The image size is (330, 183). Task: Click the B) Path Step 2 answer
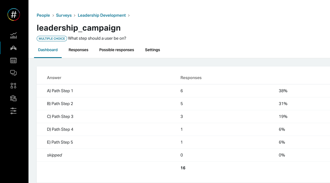(60, 104)
